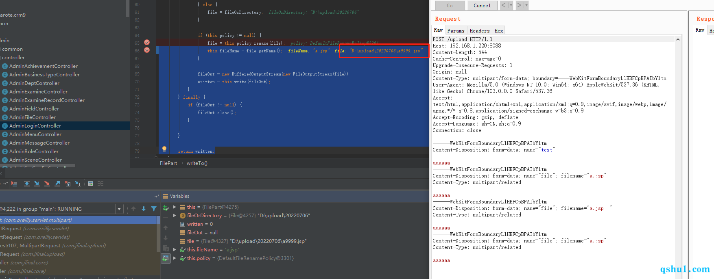The height and width of the screenshot is (279, 714).
Task: Open AdminRoleController in the project tree
Action: [34, 151]
